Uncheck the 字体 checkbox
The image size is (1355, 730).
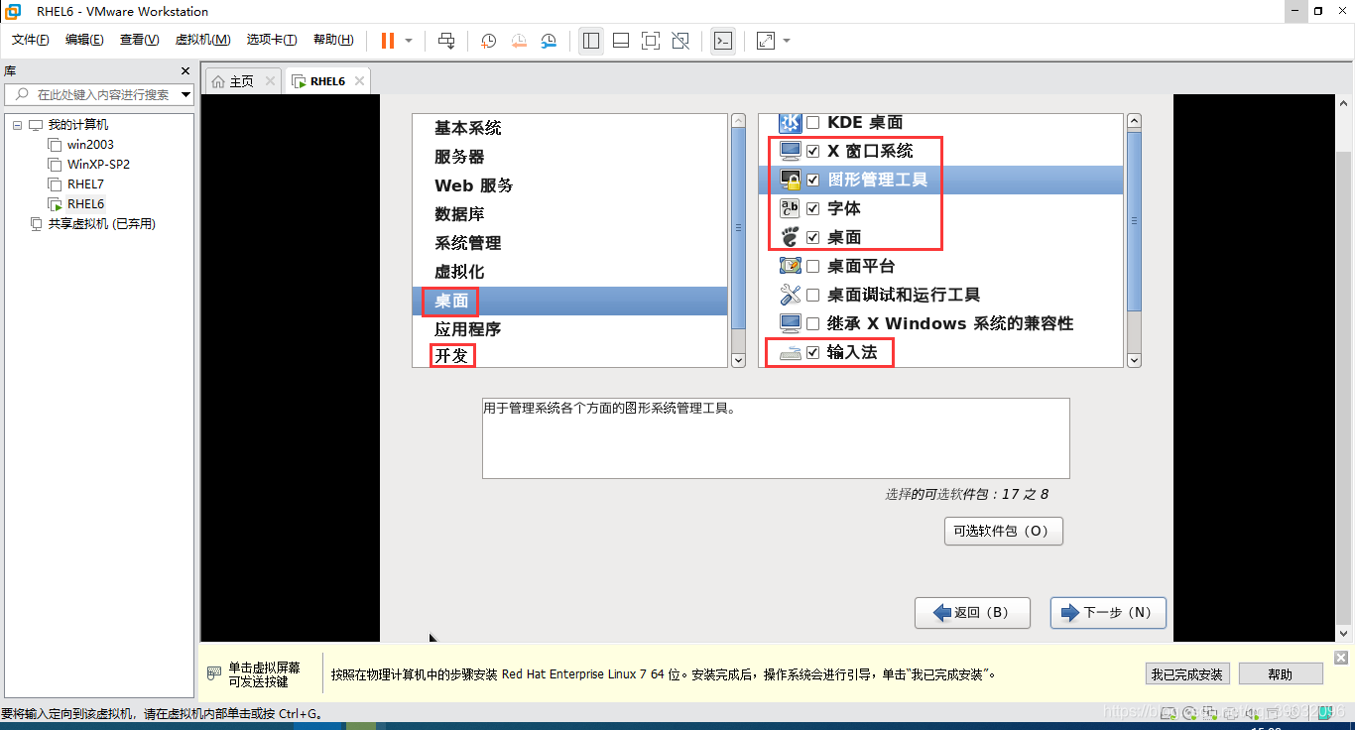pyautogui.click(x=812, y=209)
